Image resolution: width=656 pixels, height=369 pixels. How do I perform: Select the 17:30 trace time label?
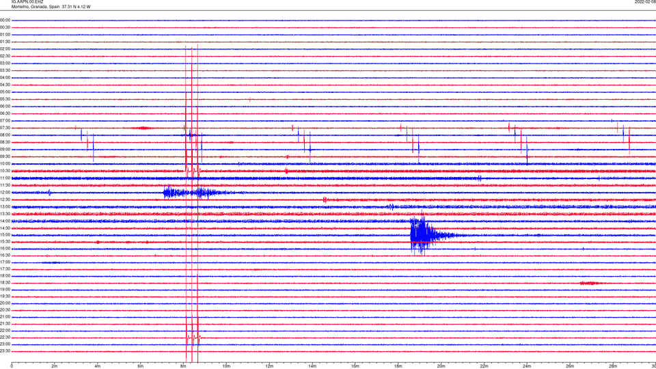pyautogui.click(x=5, y=269)
